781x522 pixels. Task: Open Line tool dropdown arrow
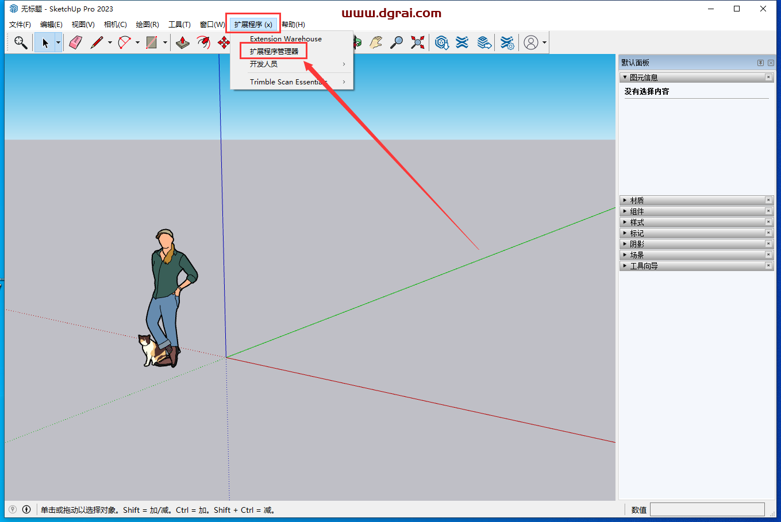tap(110, 42)
